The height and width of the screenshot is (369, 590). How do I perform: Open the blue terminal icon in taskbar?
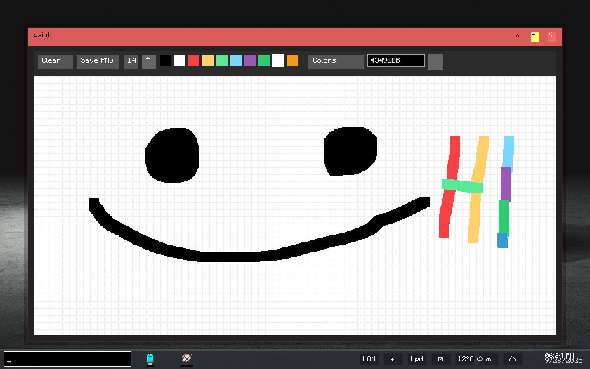150,358
